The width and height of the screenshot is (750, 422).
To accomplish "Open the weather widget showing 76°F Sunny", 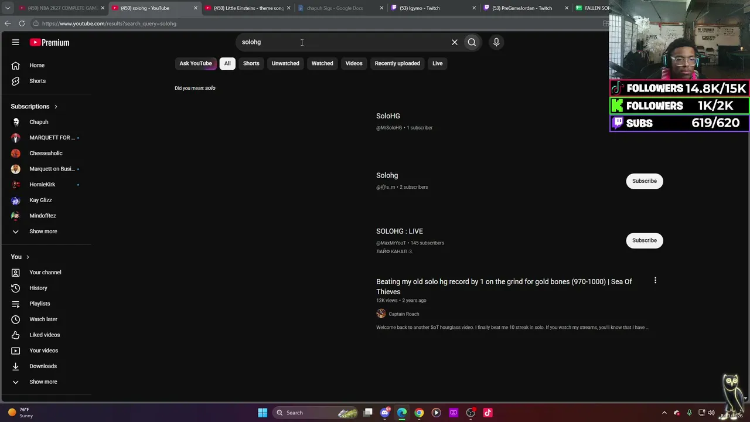I will tap(20, 413).
